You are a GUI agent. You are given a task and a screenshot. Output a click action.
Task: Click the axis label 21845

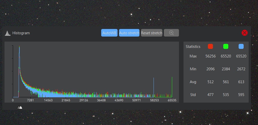[66, 100]
